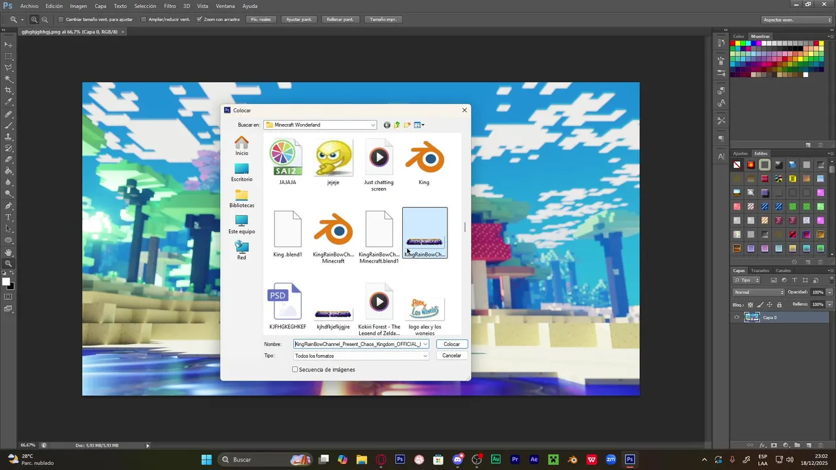Open the Windows Start menu

pyautogui.click(x=206, y=460)
